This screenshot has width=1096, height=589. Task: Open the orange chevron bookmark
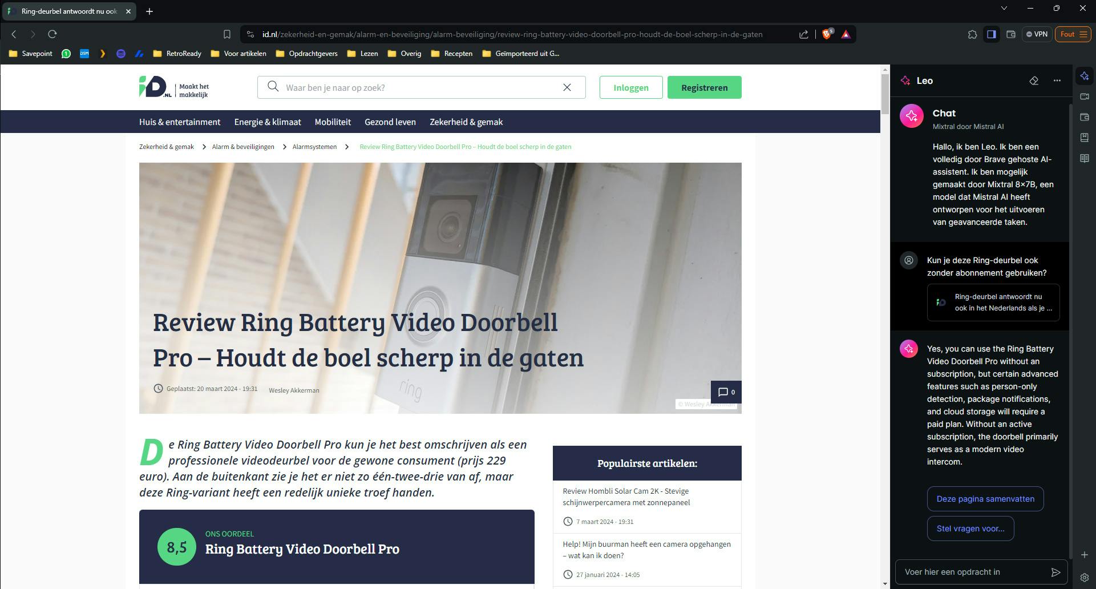tap(103, 54)
